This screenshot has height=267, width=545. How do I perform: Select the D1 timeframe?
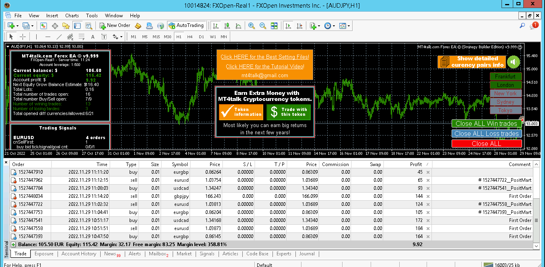(201, 37)
